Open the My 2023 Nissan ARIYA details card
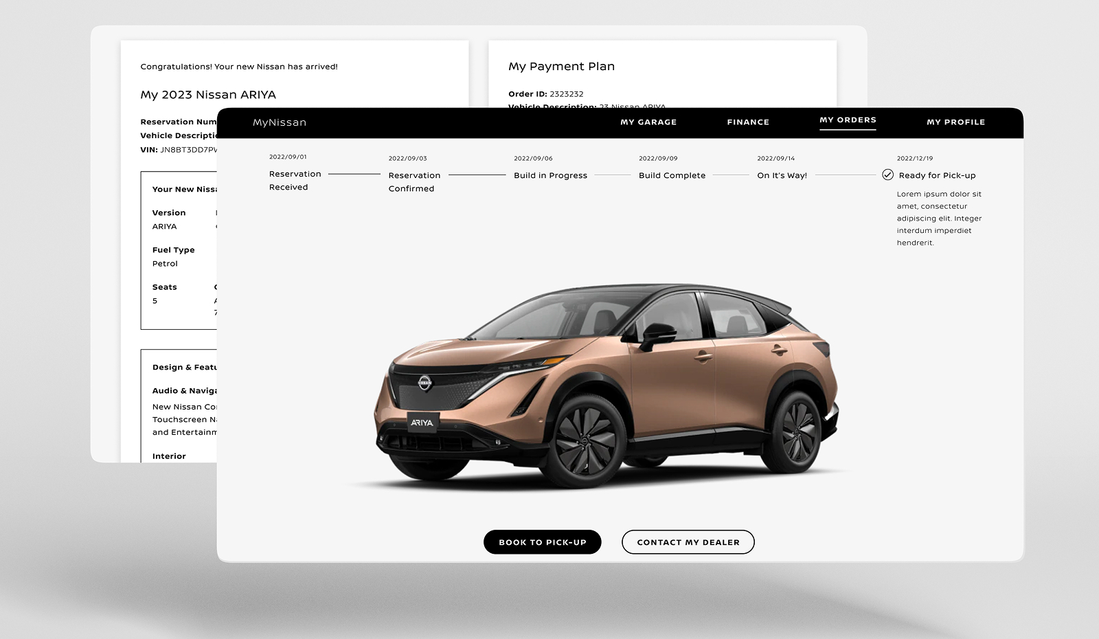The image size is (1099, 639). tap(207, 94)
